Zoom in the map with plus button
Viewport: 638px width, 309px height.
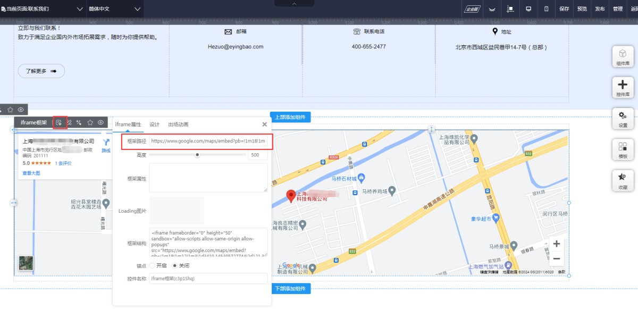557,244
